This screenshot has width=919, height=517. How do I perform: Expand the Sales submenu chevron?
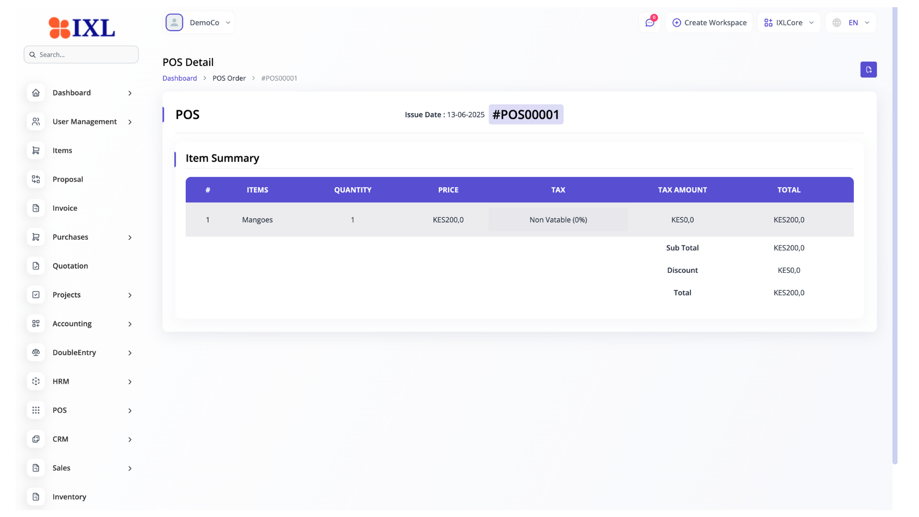(x=130, y=469)
